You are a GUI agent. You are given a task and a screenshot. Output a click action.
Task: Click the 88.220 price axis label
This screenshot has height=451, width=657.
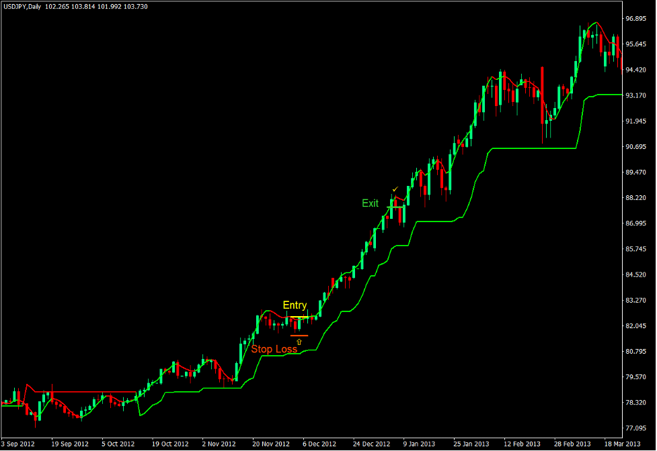[635, 198]
